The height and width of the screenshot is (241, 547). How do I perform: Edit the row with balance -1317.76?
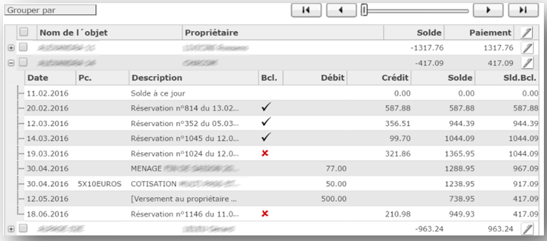(x=527, y=47)
